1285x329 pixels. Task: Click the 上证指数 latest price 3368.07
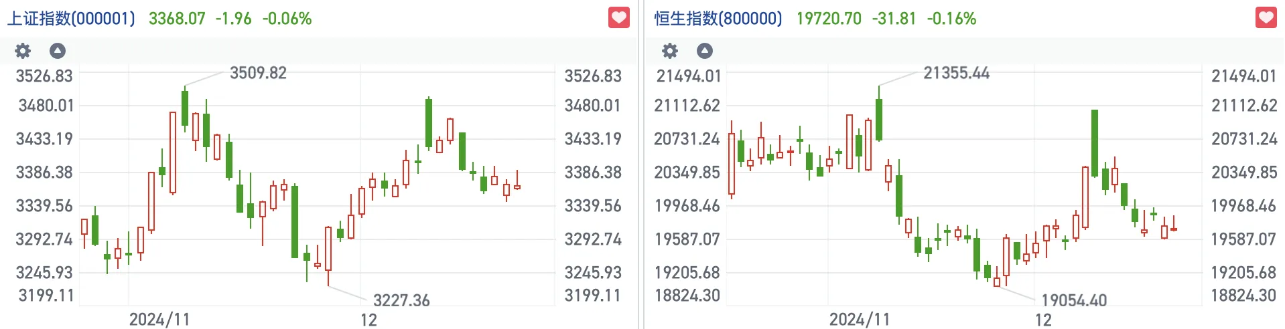177,18
